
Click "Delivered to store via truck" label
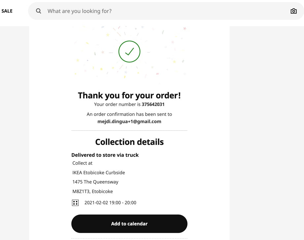tap(105, 155)
